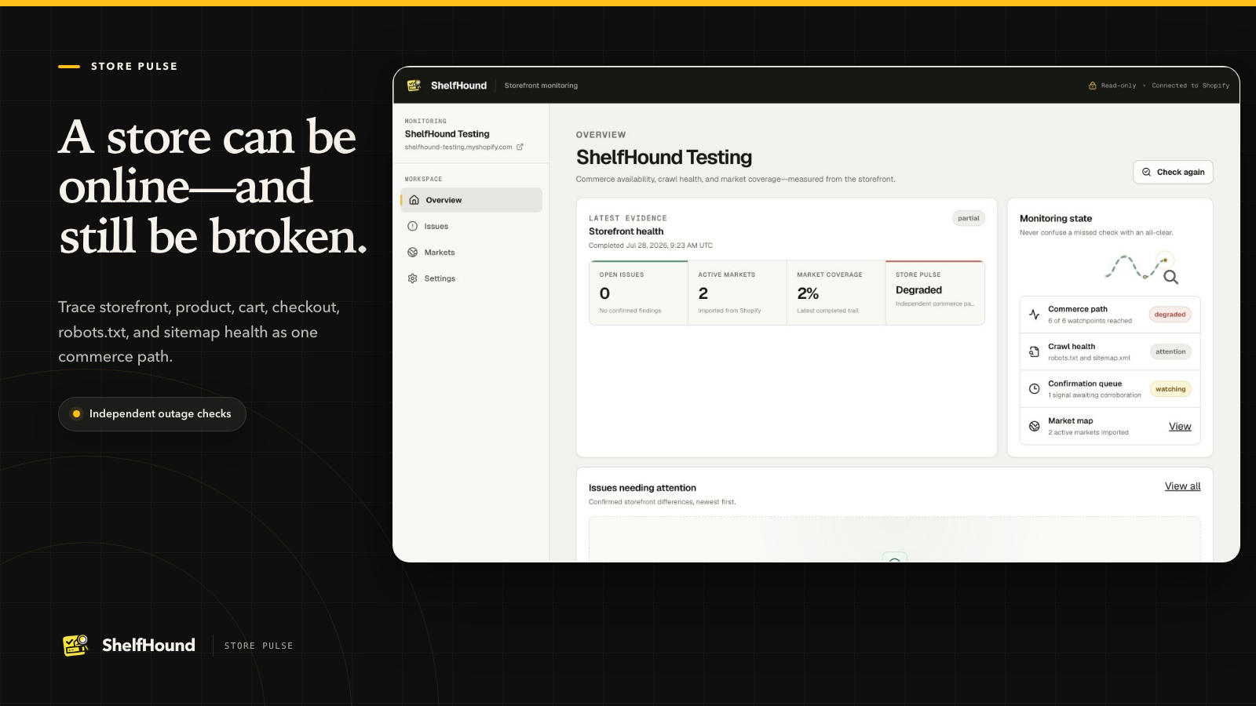Viewport: 1256px width, 706px height.
Task: Select the Active Markets stat card
Action: pos(737,293)
